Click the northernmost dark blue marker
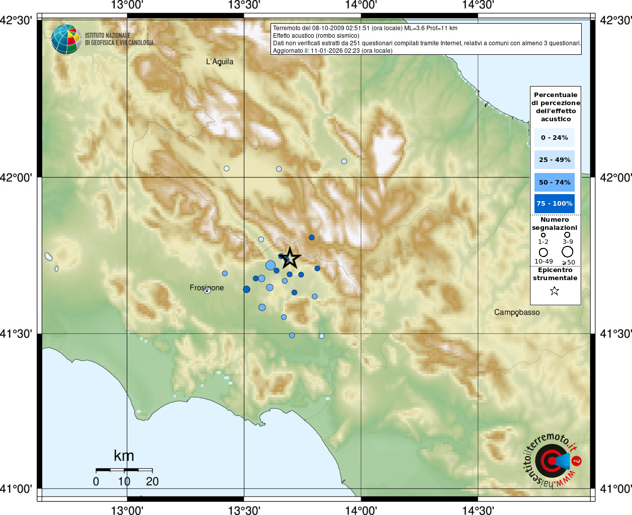 pyautogui.click(x=312, y=237)
